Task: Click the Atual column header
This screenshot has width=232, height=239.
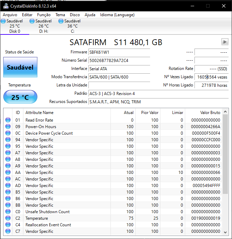Action: 123,113
